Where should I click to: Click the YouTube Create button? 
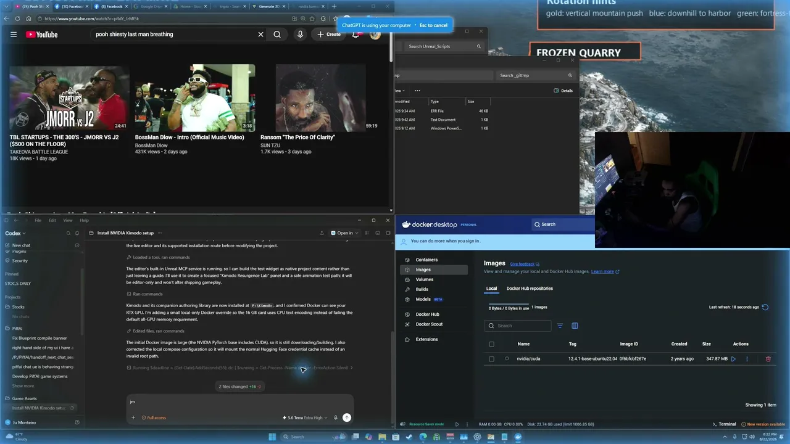[329, 35]
